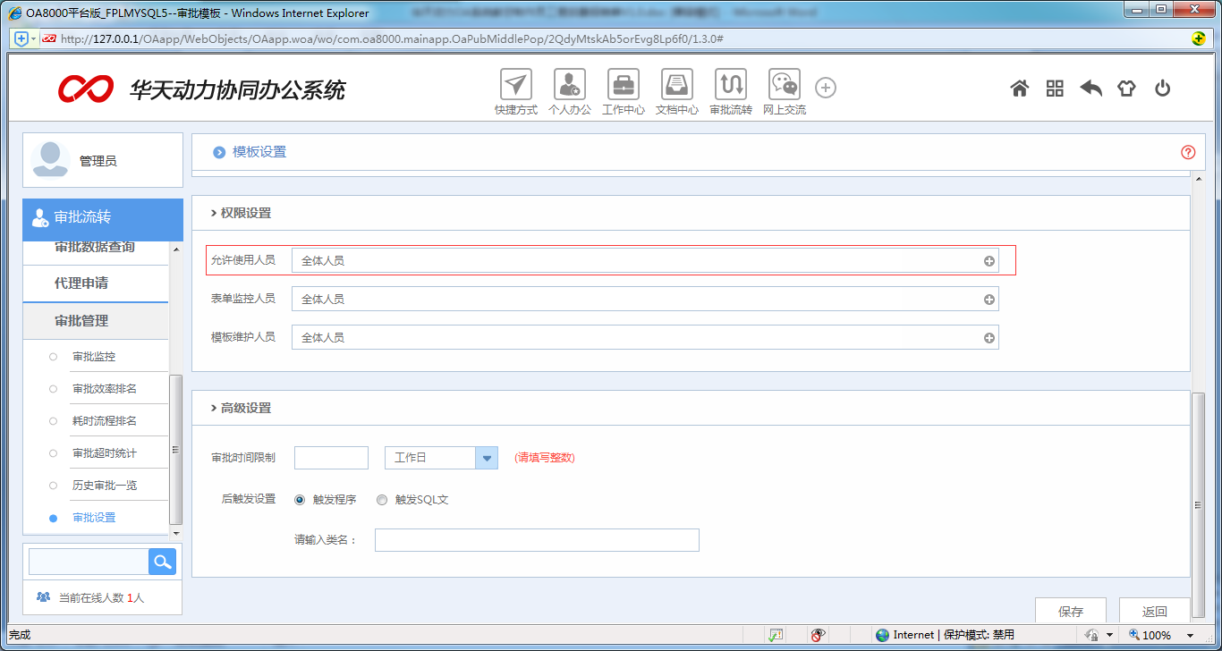Screen dimensions: 1222x651
Task: Click the 保存 save button
Action: point(1071,610)
